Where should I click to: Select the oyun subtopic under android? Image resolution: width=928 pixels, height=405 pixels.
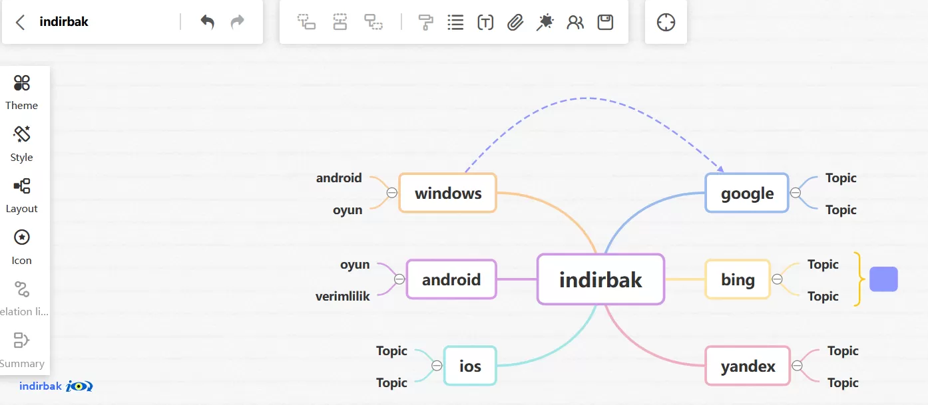pyautogui.click(x=355, y=264)
